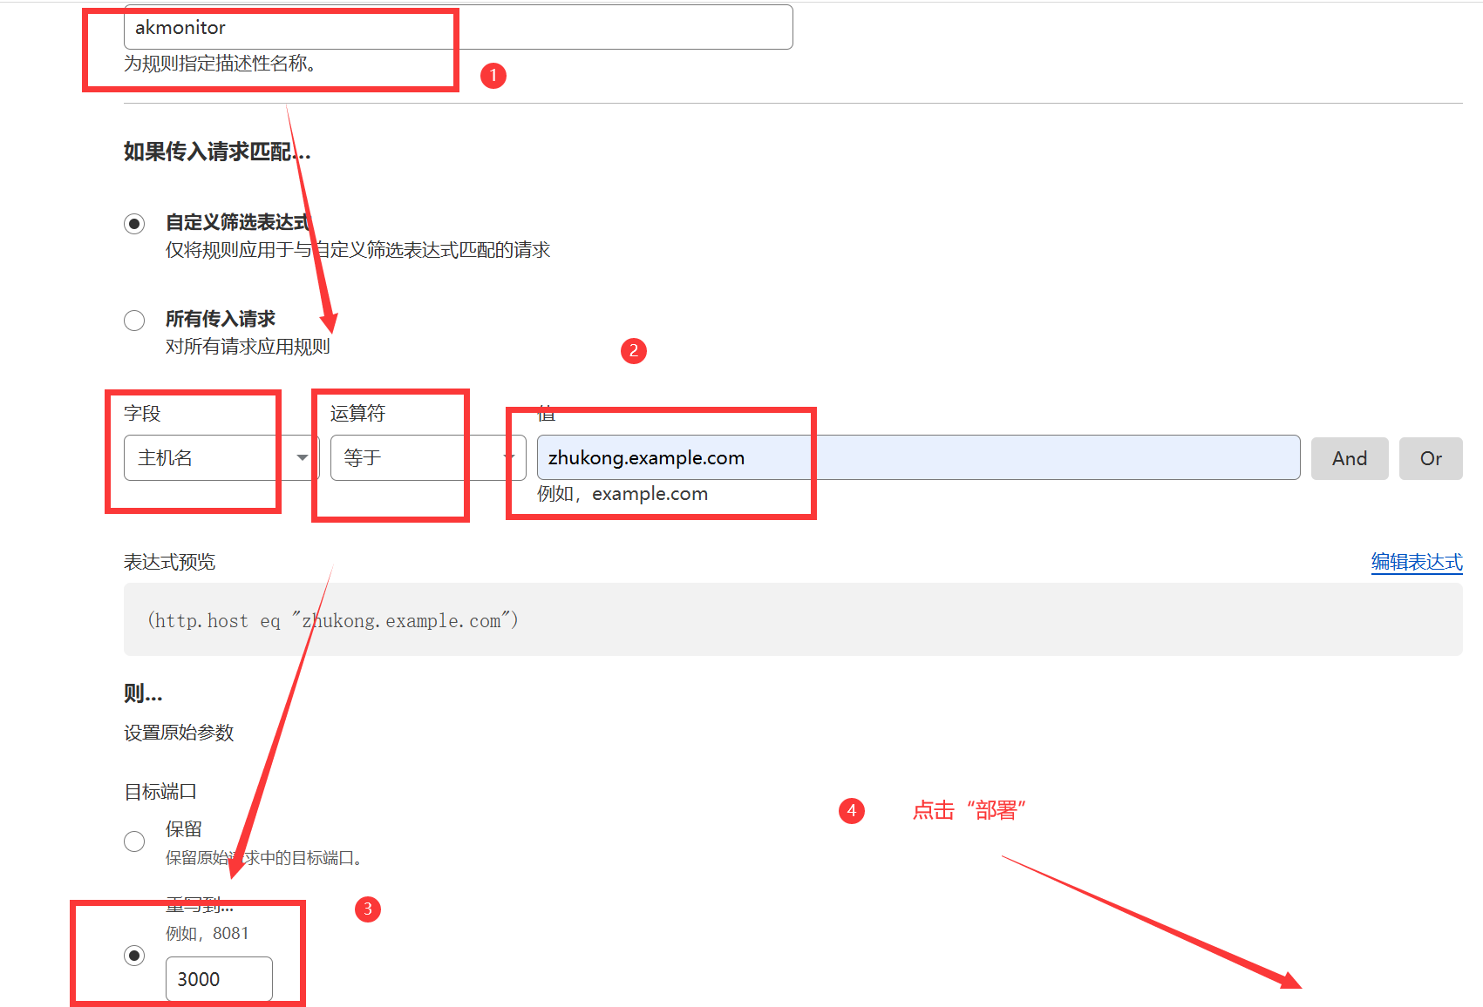Open the 字段 dropdown showing 主机名
Screen dimensions: 1483x1007
pyautogui.click(x=218, y=458)
